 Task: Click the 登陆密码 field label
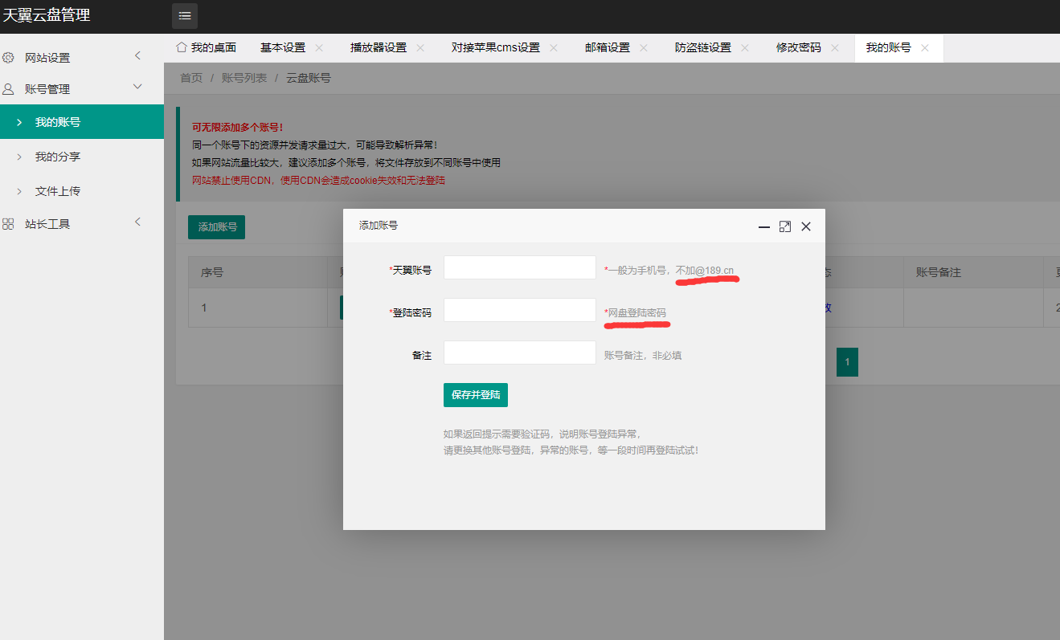pyautogui.click(x=410, y=313)
